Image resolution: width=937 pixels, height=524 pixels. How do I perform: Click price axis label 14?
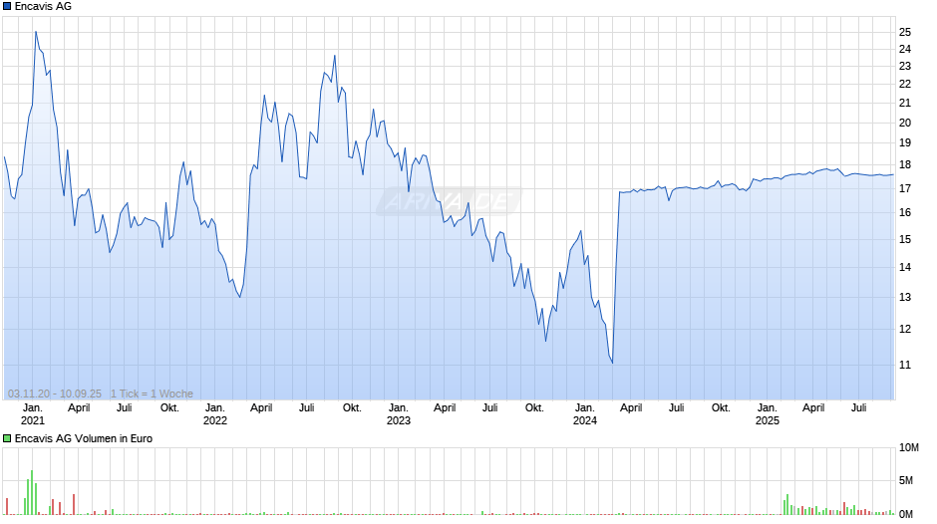tap(905, 268)
